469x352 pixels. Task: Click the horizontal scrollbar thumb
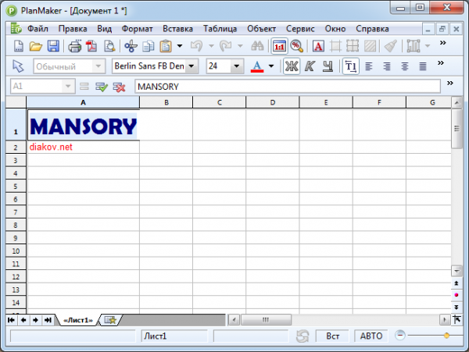pos(266,320)
